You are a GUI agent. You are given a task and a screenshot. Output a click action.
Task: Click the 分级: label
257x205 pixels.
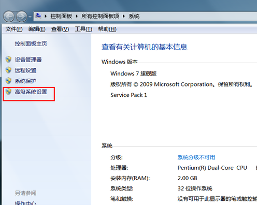pyautogui.click(x=117, y=157)
